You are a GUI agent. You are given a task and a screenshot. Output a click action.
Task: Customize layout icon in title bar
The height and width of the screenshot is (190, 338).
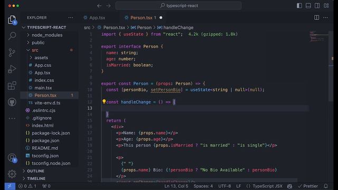point(326,6)
